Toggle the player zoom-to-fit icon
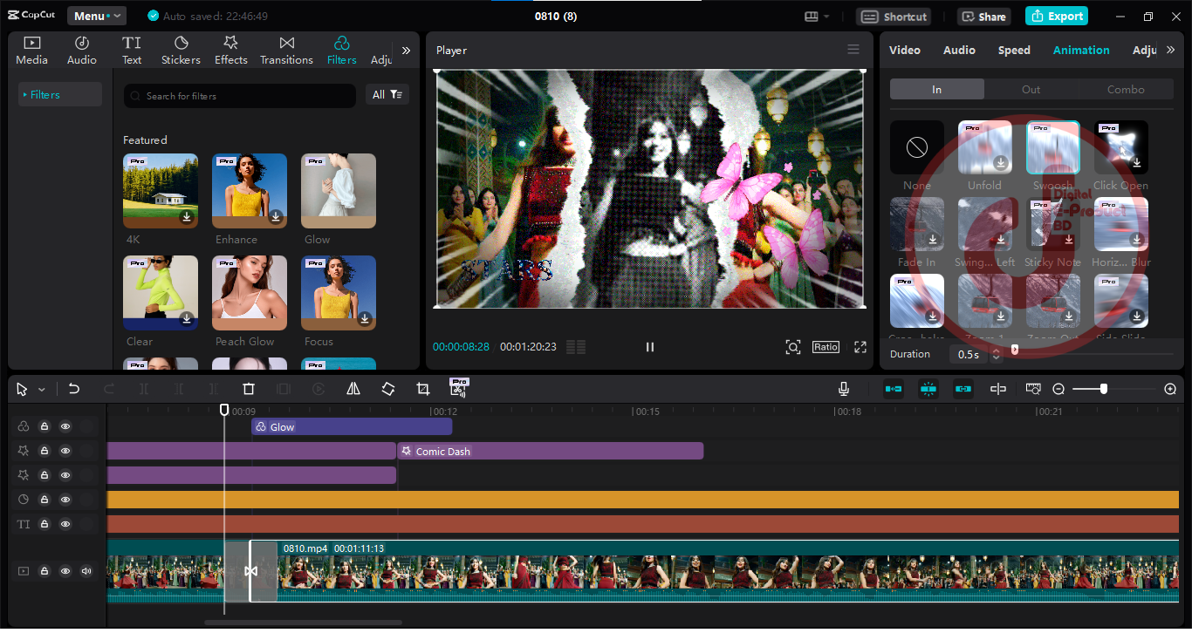The width and height of the screenshot is (1192, 633). pyautogui.click(x=792, y=347)
